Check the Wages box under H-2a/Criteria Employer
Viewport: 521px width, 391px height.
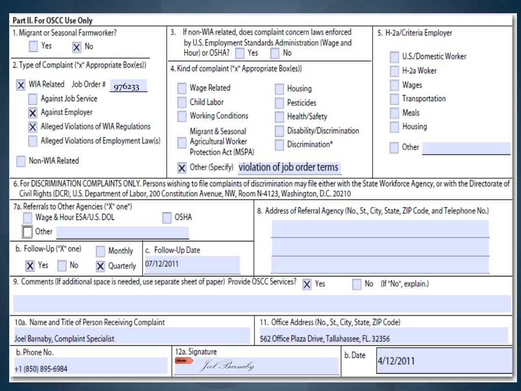coord(394,85)
